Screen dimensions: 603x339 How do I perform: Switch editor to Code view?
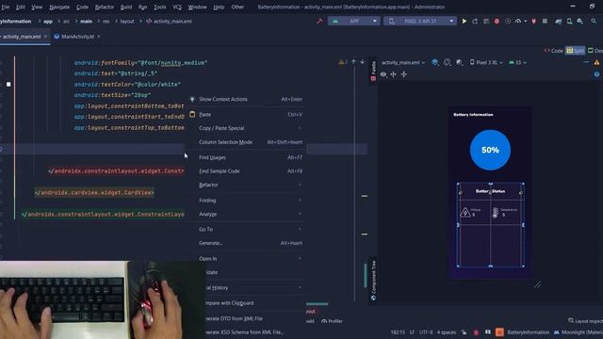[x=553, y=51]
